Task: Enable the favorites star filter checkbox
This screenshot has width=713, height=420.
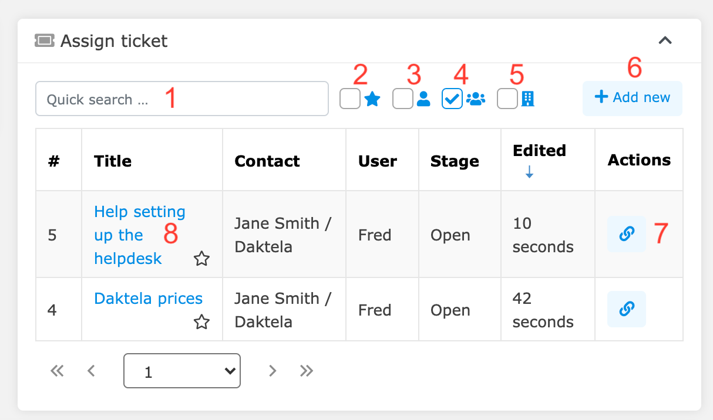Action: coord(349,99)
